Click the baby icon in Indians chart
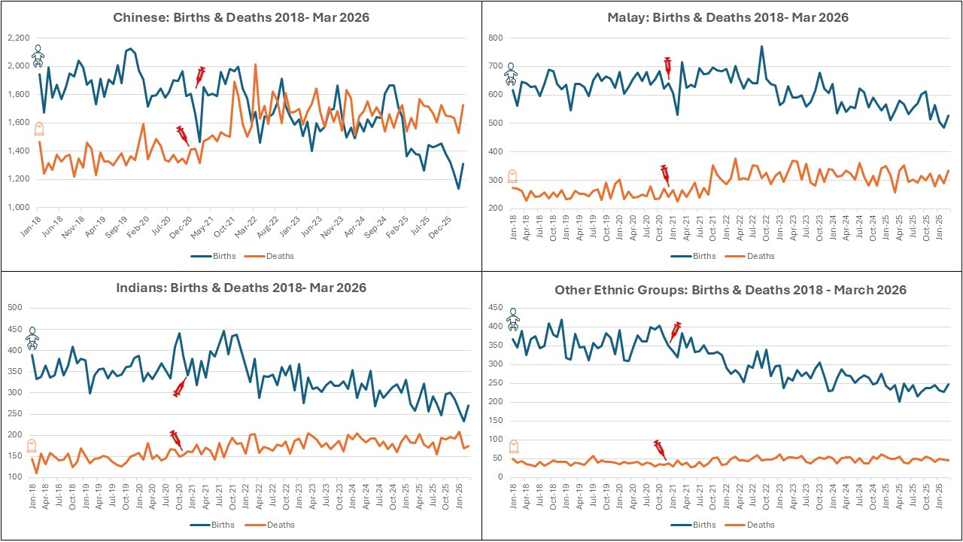The width and height of the screenshot is (963, 542). click(x=32, y=339)
